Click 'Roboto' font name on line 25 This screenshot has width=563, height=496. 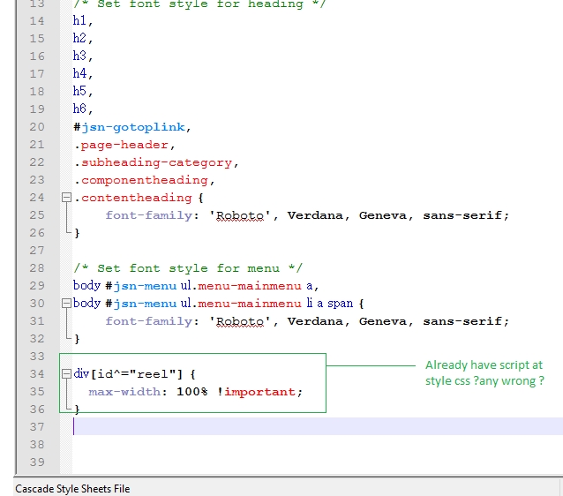(x=240, y=215)
